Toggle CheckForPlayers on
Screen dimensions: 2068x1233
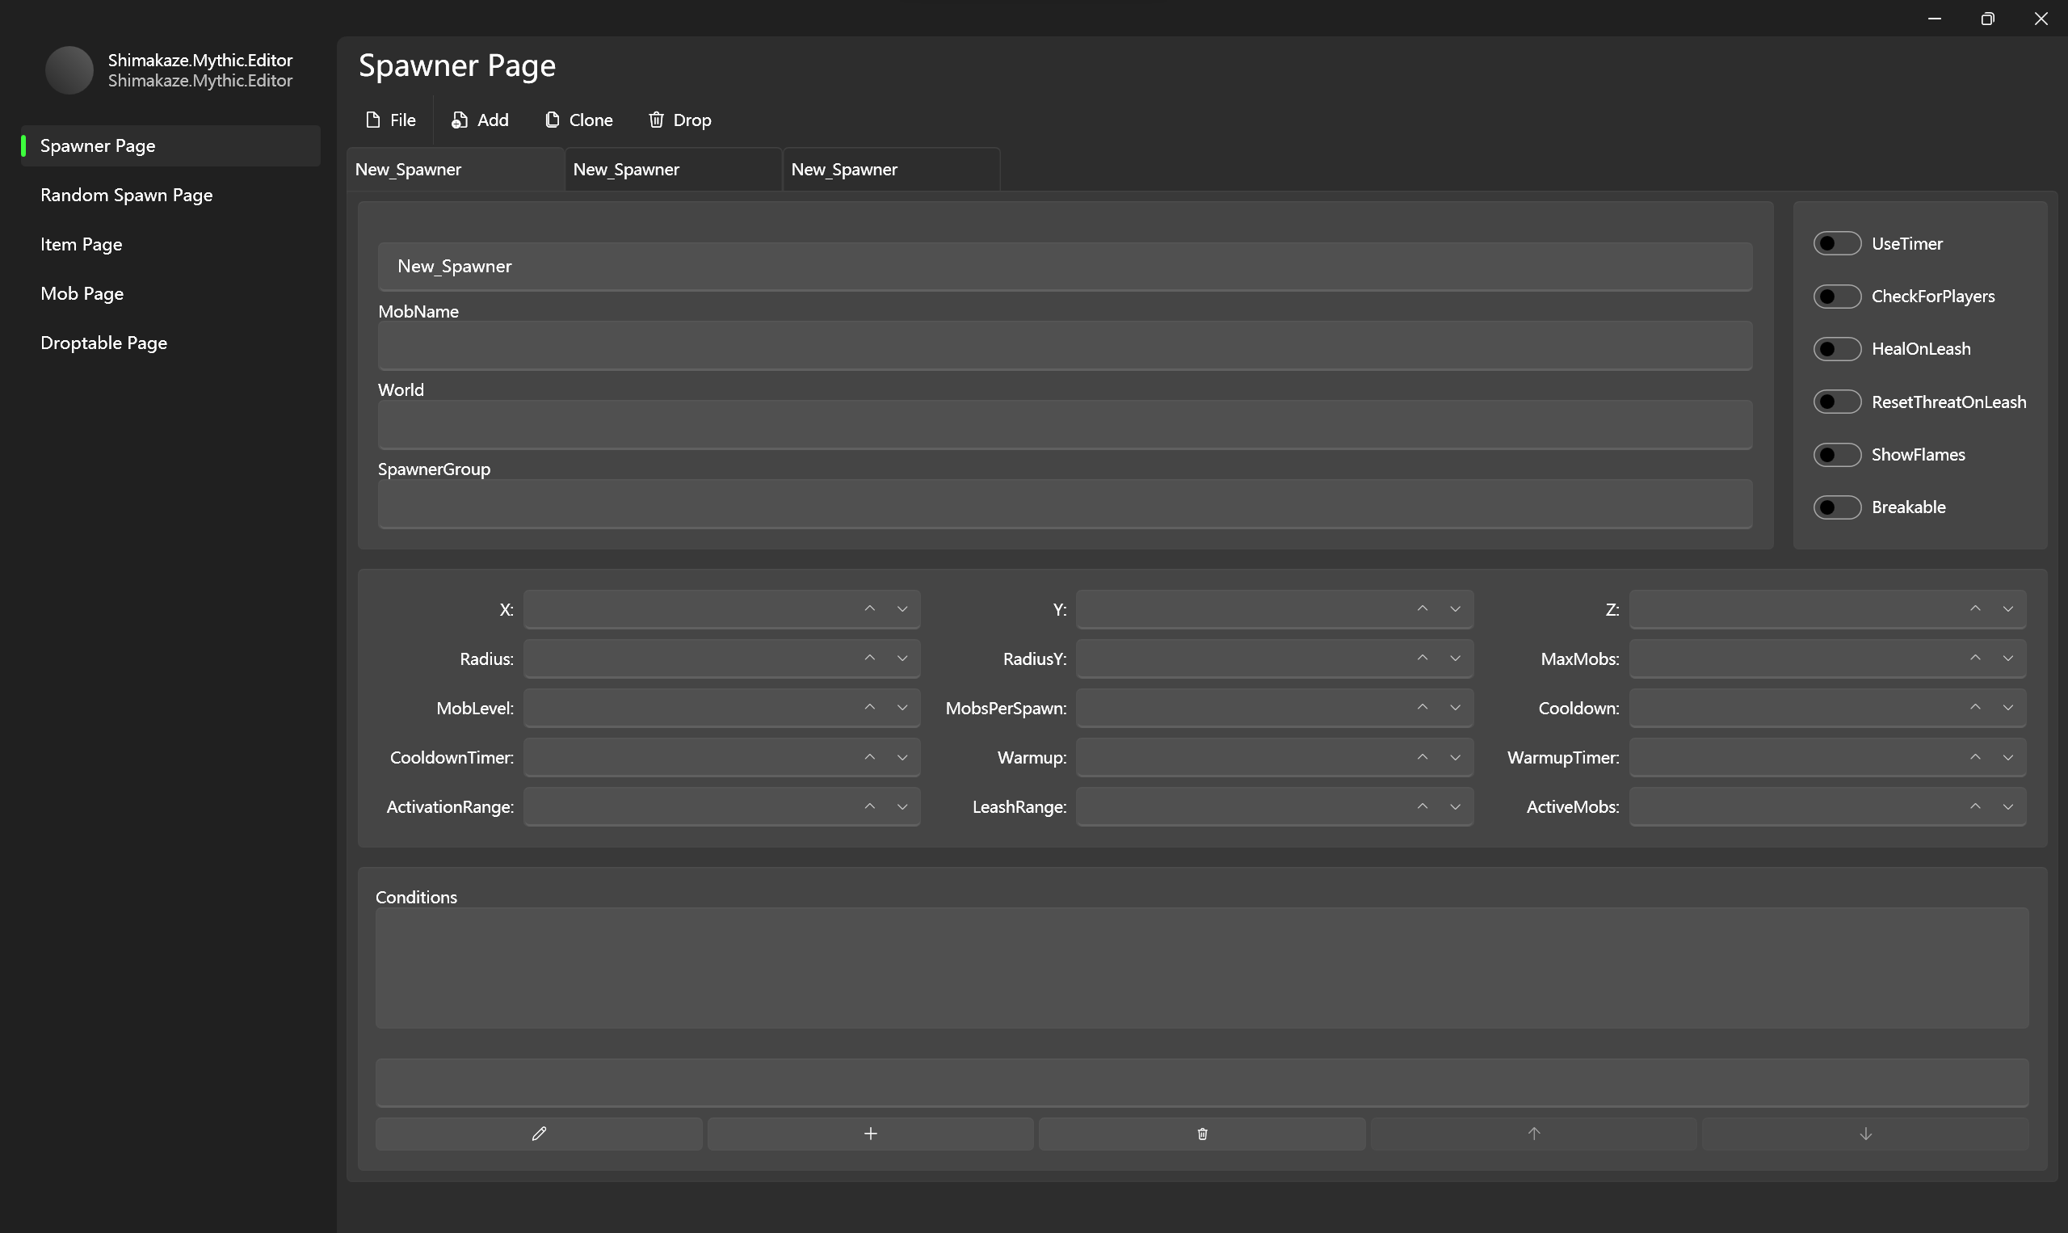pyautogui.click(x=1837, y=296)
